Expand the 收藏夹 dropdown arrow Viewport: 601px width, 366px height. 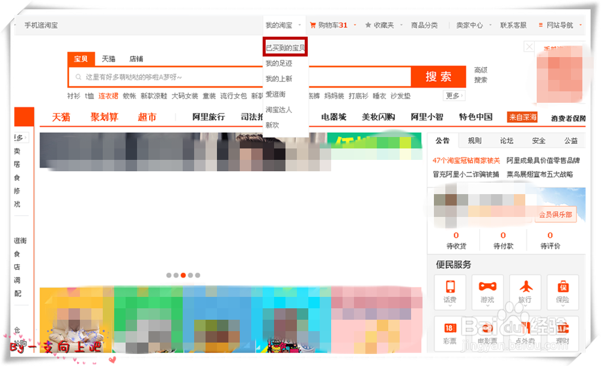[401, 25]
